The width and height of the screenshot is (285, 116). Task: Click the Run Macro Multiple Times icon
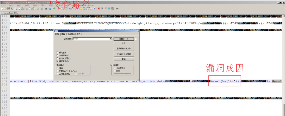109,8
